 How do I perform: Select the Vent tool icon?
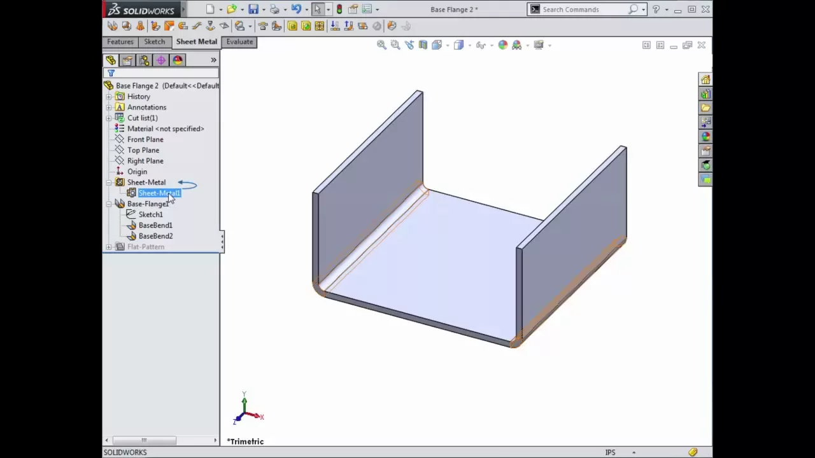(x=320, y=26)
